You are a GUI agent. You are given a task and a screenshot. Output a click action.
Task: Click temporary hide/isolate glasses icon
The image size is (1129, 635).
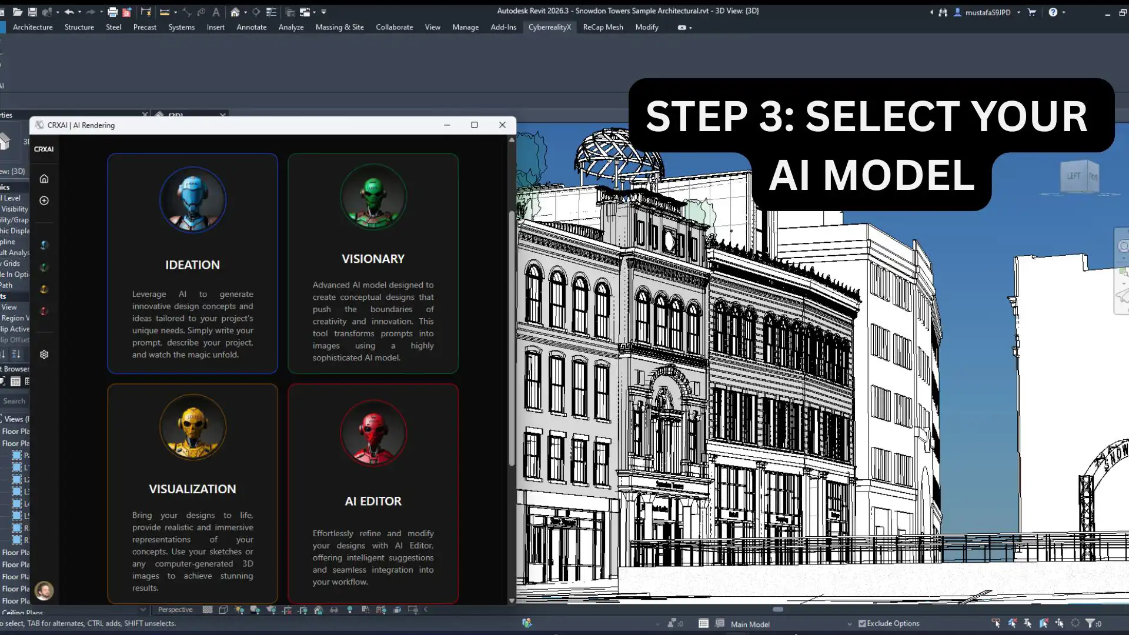tap(334, 610)
